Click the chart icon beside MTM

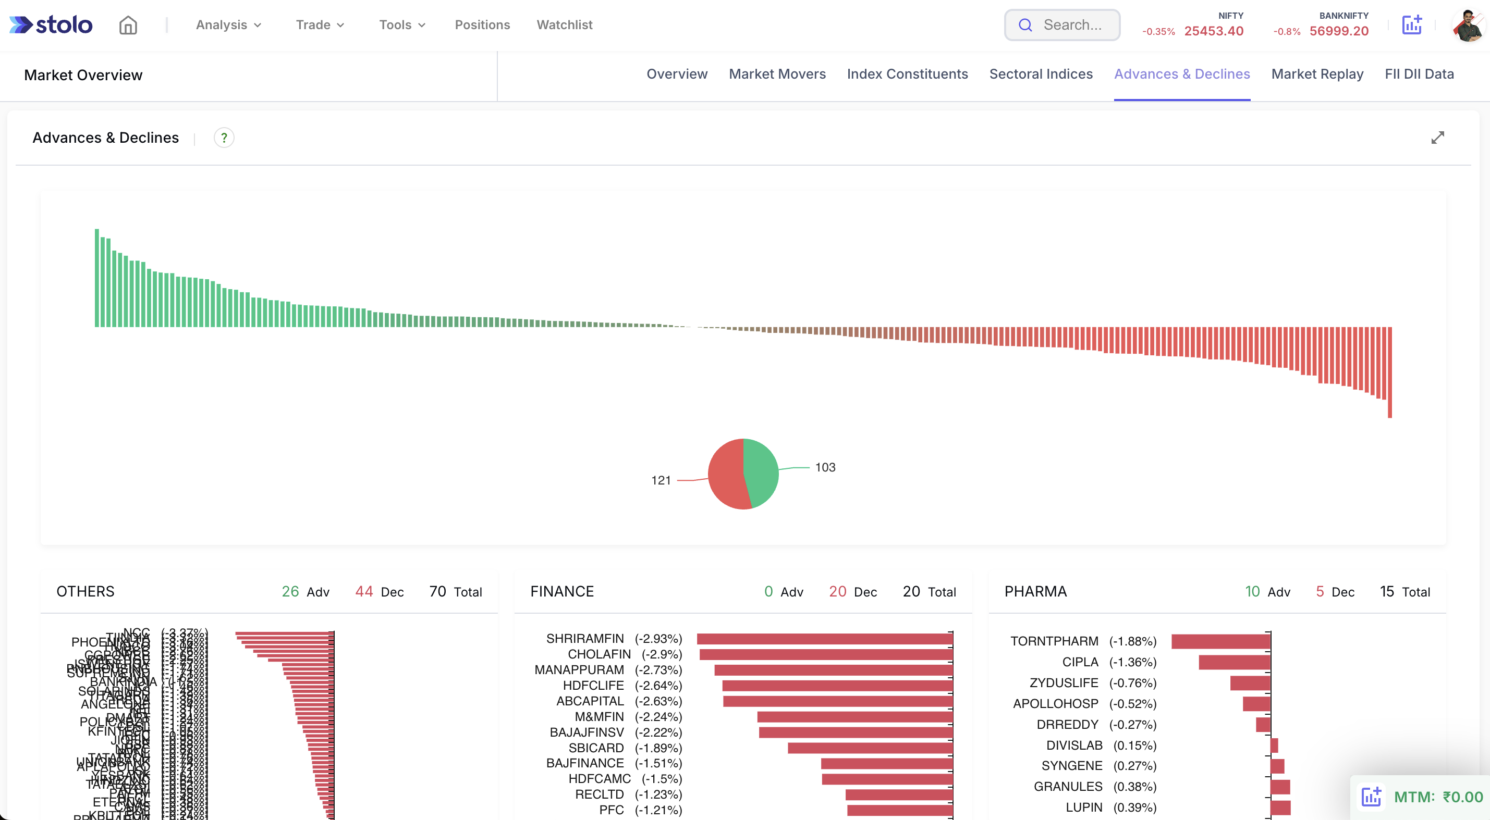1371,797
